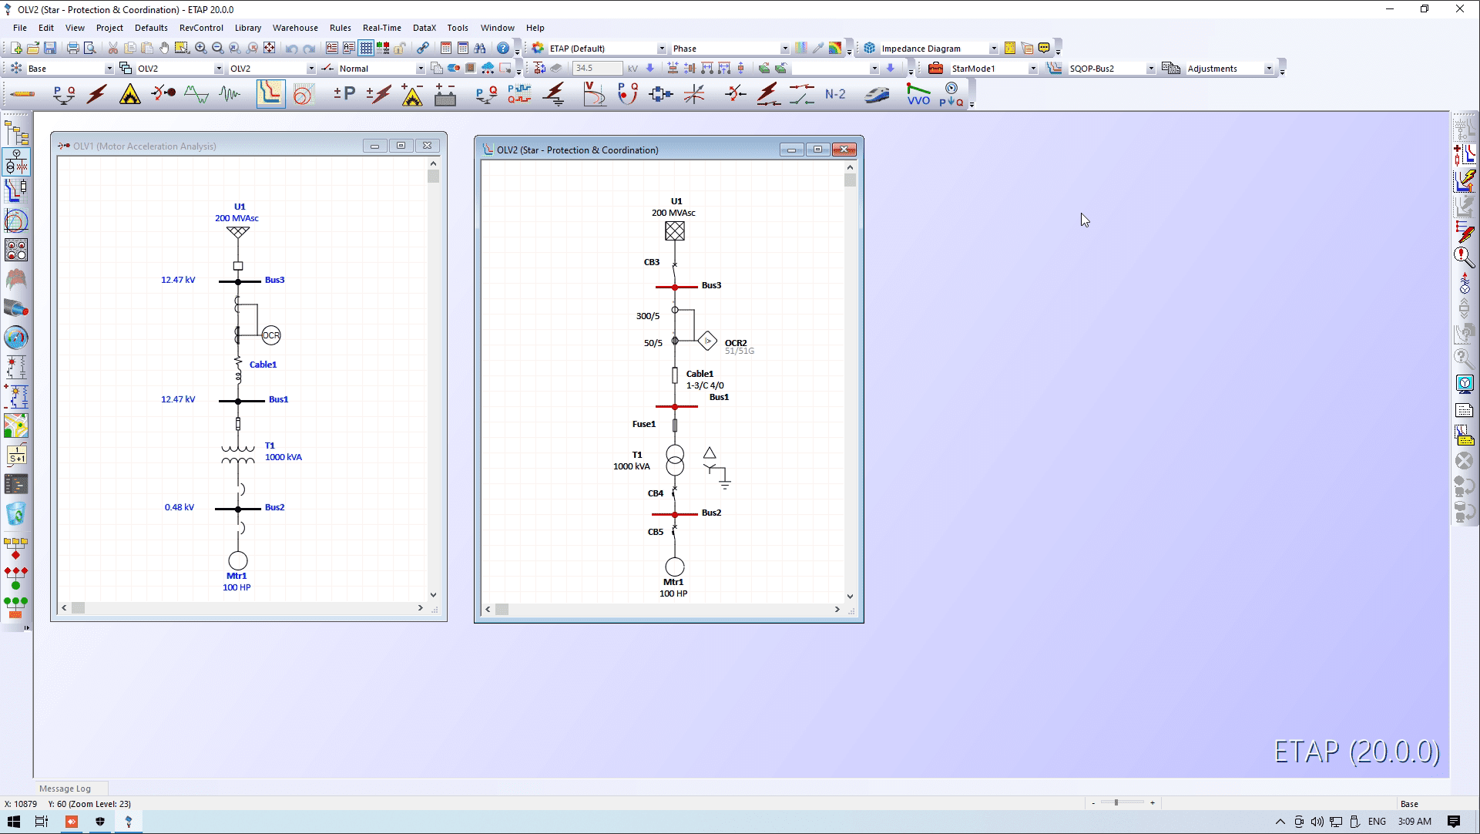Expand the Normal configuration dropdown

pos(420,69)
